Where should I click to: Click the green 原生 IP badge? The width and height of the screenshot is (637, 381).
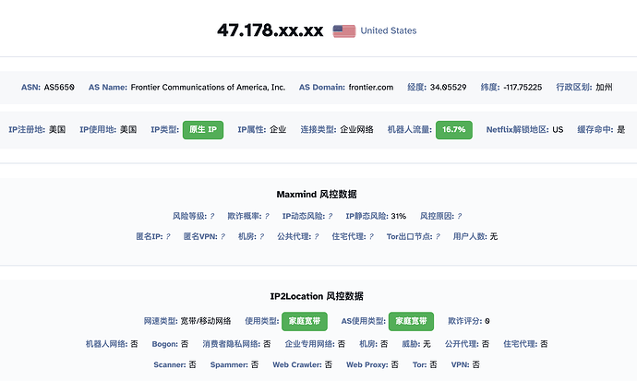click(x=203, y=130)
